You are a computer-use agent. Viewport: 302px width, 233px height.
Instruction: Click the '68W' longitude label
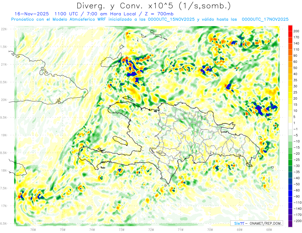point(269,230)
